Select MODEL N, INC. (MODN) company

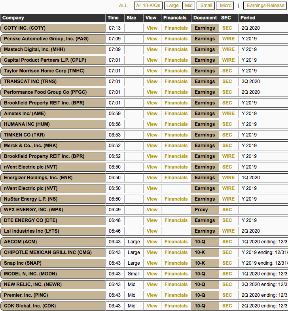click(53, 274)
